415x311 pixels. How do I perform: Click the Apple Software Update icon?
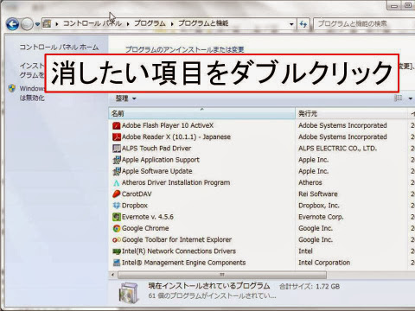[117, 171]
